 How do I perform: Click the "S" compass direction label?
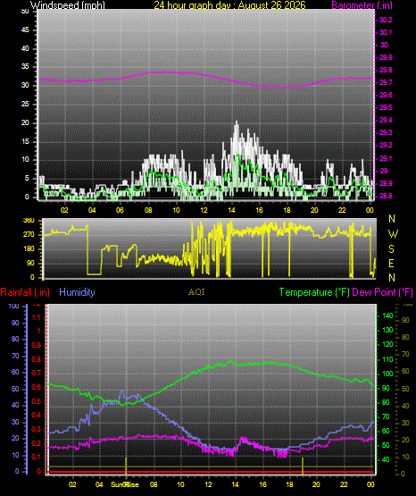coord(391,249)
